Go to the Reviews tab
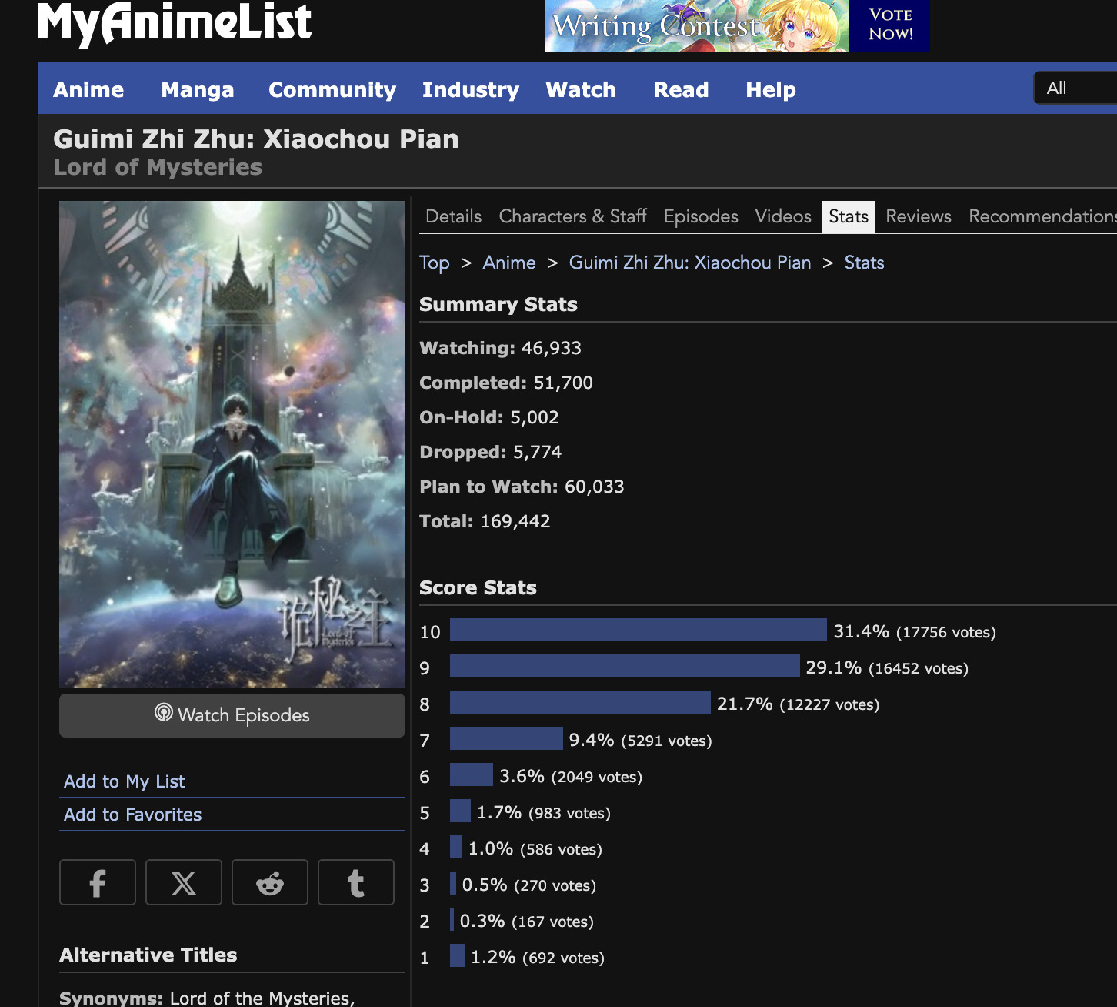Viewport: 1117px width, 1007px height. click(x=919, y=216)
